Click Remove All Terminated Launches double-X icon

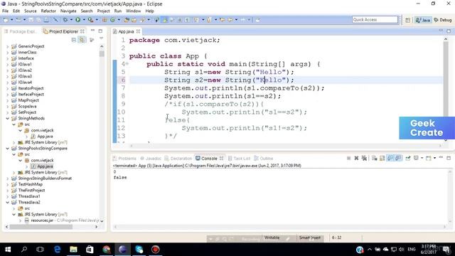(x=364, y=158)
